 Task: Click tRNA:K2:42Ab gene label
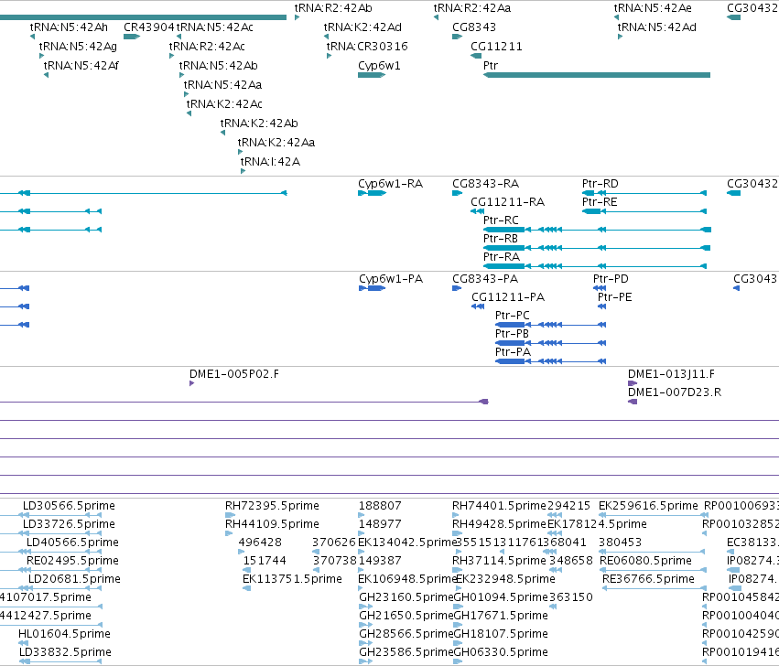point(259,124)
